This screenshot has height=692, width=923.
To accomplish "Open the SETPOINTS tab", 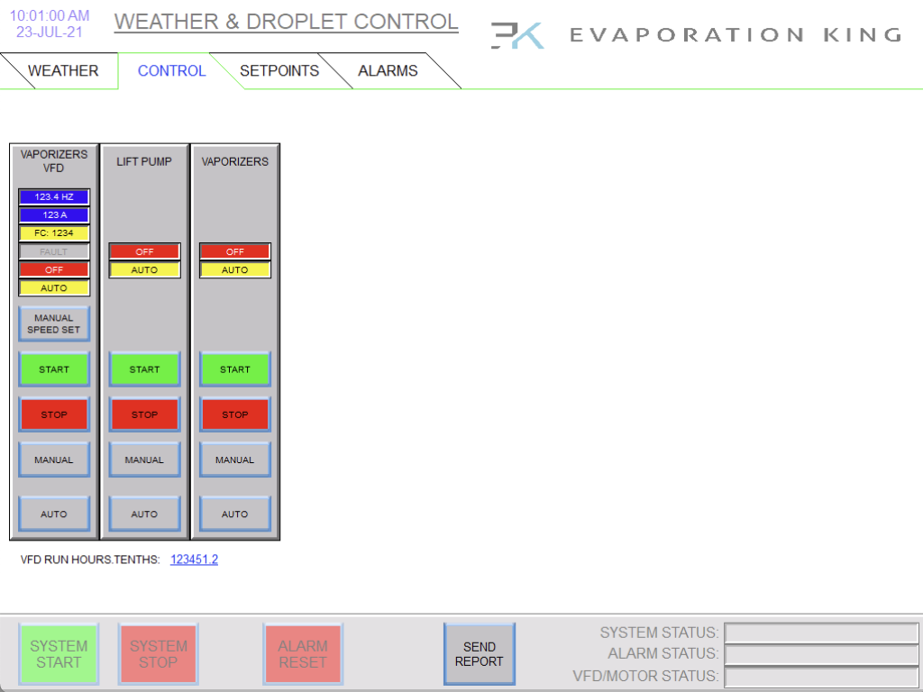I will (279, 70).
